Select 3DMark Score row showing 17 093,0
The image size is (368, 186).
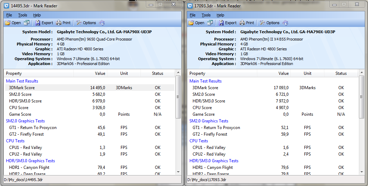(273, 88)
